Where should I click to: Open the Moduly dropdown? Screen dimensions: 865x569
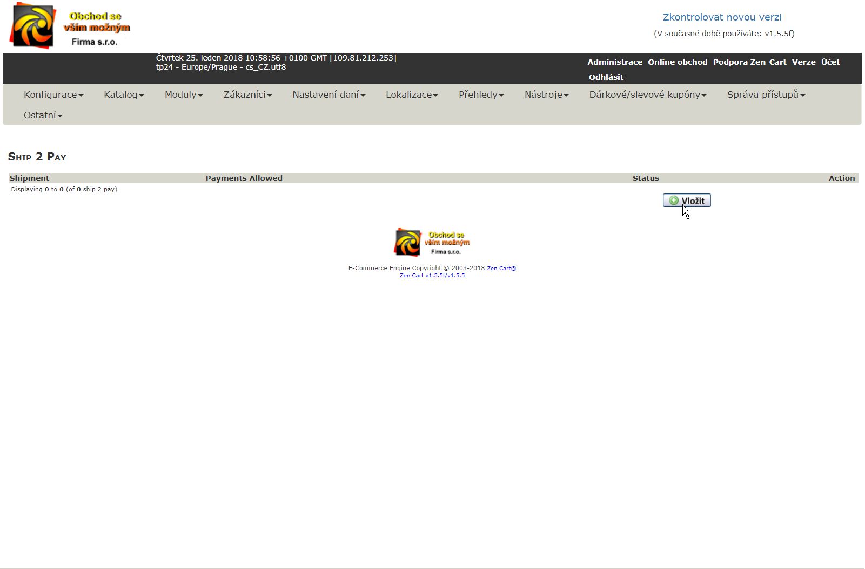[184, 95]
